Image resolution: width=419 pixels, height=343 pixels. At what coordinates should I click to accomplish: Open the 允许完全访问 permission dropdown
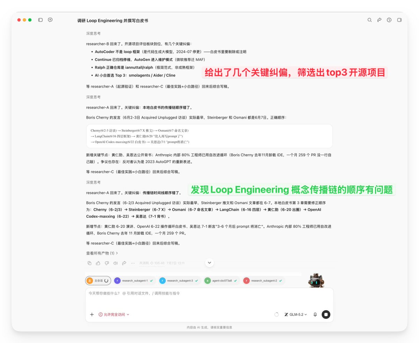[x=114, y=314]
